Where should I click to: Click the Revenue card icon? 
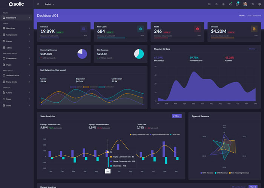click(x=83, y=29)
